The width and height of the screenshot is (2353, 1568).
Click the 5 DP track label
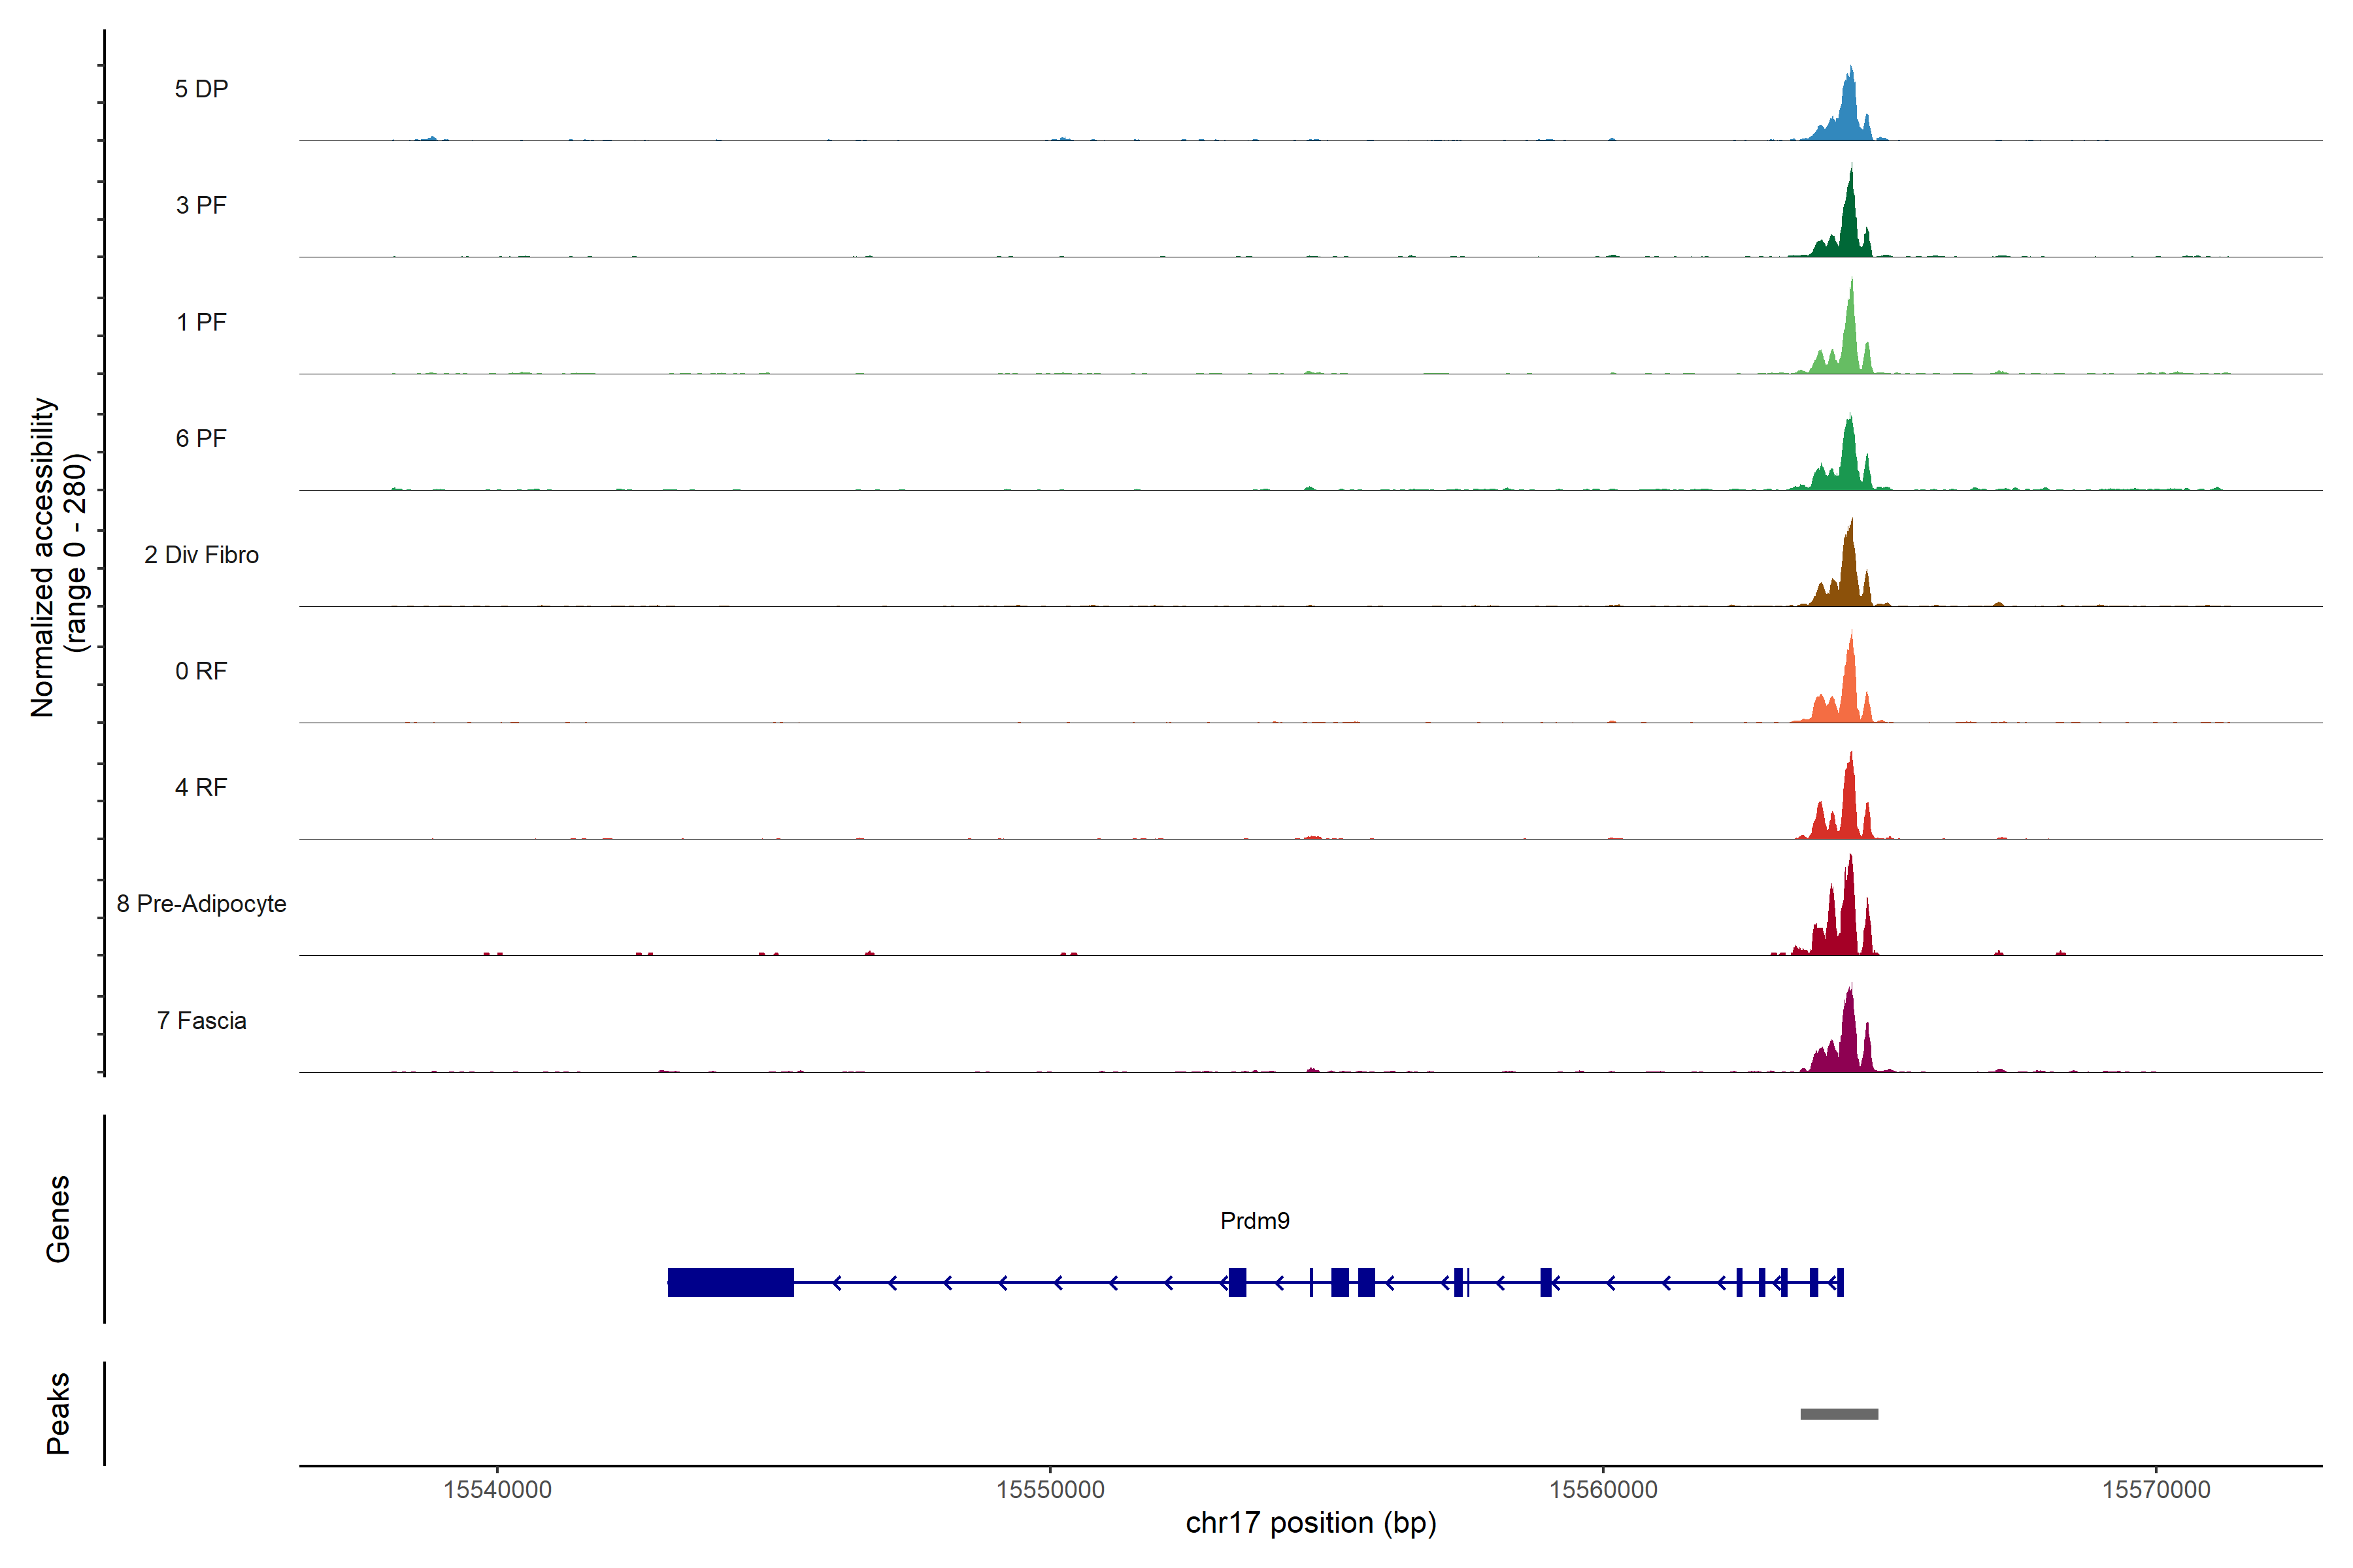[201, 89]
